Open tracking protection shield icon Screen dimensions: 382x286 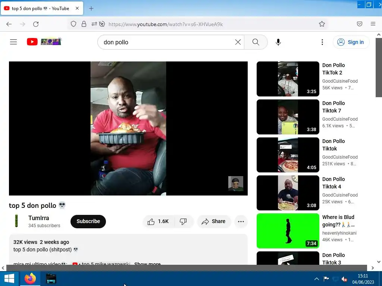click(73, 24)
